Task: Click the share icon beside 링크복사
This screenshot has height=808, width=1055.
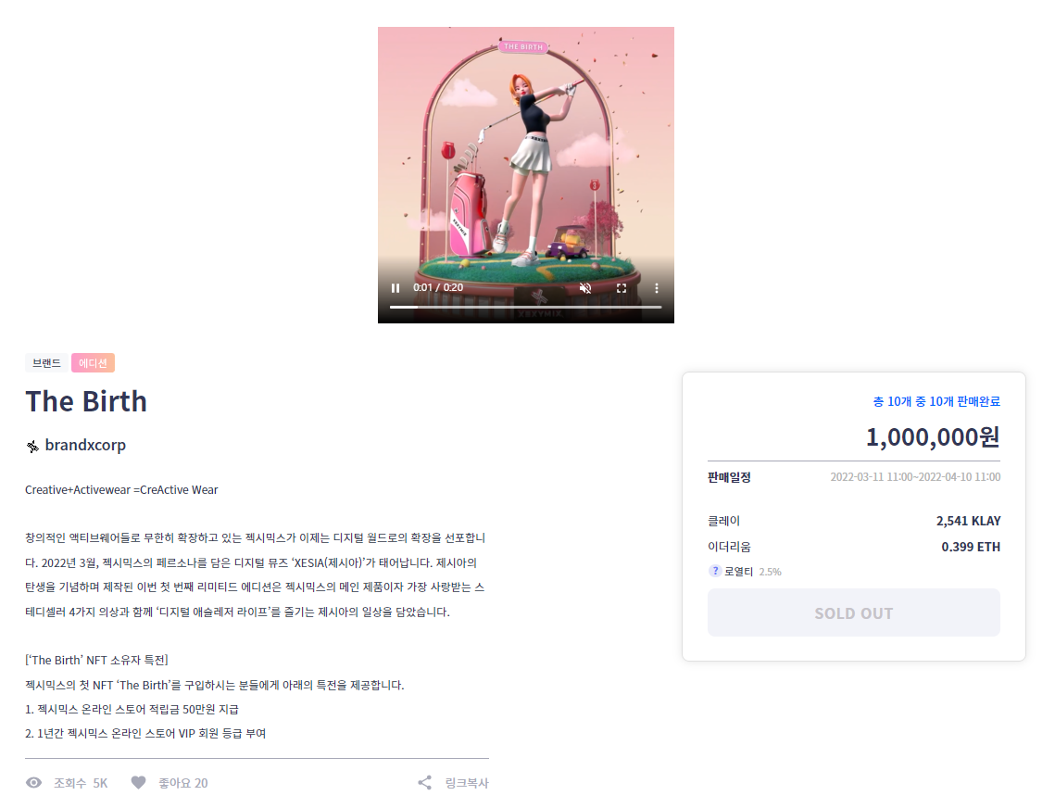Action: point(424,782)
